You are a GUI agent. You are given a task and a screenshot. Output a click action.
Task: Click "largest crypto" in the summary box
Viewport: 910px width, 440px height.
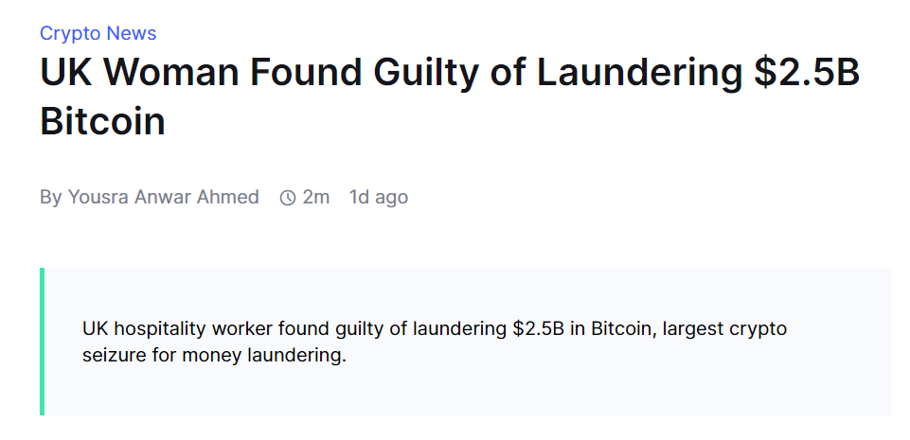tap(724, 329)
